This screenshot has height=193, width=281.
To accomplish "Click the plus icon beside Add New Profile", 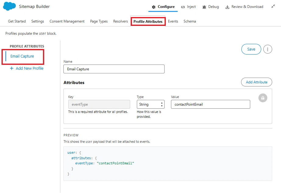I will coord(12,68).
